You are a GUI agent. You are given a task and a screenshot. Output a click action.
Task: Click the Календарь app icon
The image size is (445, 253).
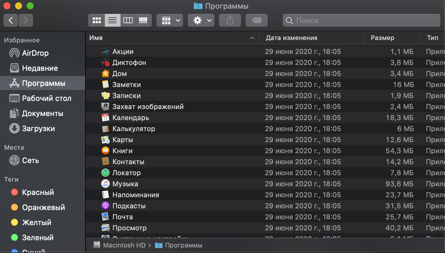(x=105, y=118)
